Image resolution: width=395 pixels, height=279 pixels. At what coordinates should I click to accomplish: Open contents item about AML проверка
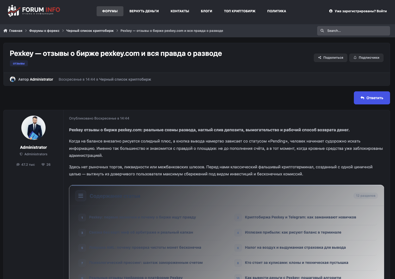145,247
